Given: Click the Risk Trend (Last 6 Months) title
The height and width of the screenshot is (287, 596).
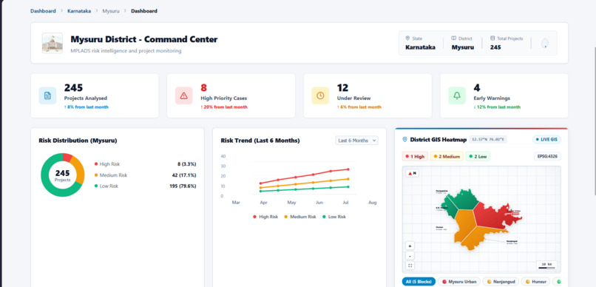Looking at the screenshot, I should pos(260,141).
